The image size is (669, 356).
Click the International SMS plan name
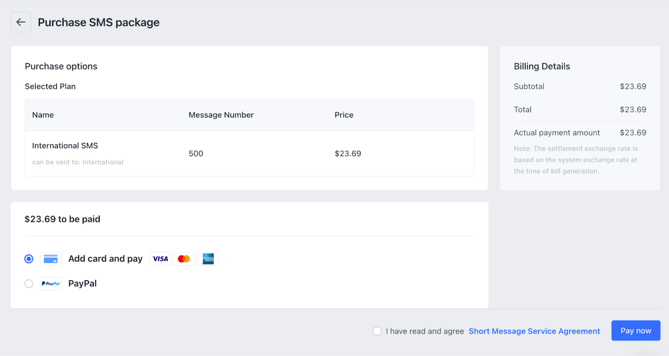65,146
